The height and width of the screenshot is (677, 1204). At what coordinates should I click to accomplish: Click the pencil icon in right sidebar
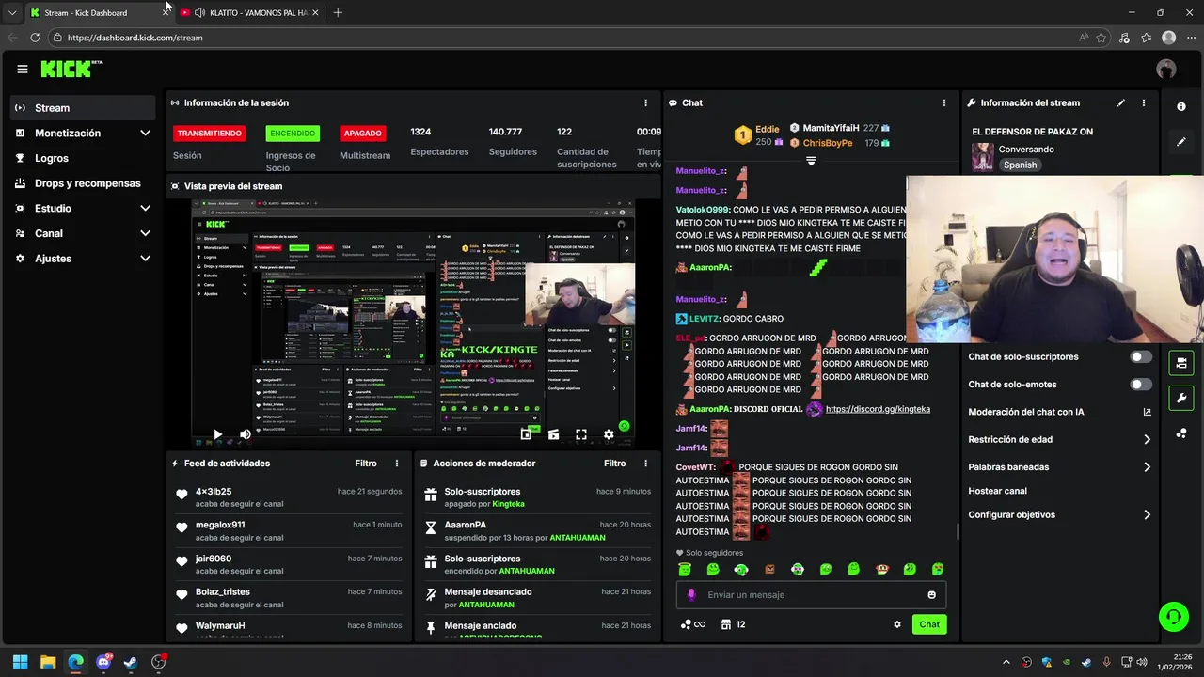[x=1181, y=142]
